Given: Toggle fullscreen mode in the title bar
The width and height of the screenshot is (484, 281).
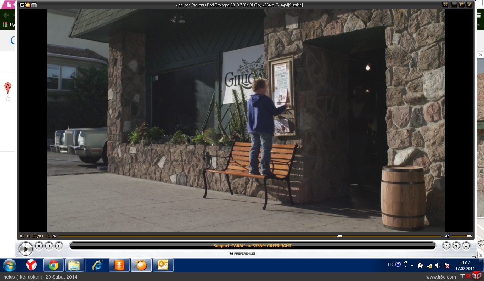Looking at the screenshot, I should tap(445, 5).
